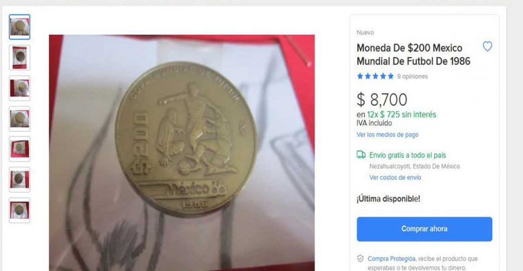Click the main coin product image
This screenshot has height=271, width=523.
(x=182, y=153)
